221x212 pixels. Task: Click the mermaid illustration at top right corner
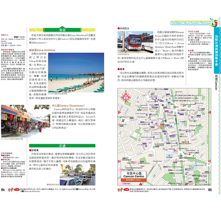coord(215,22)
